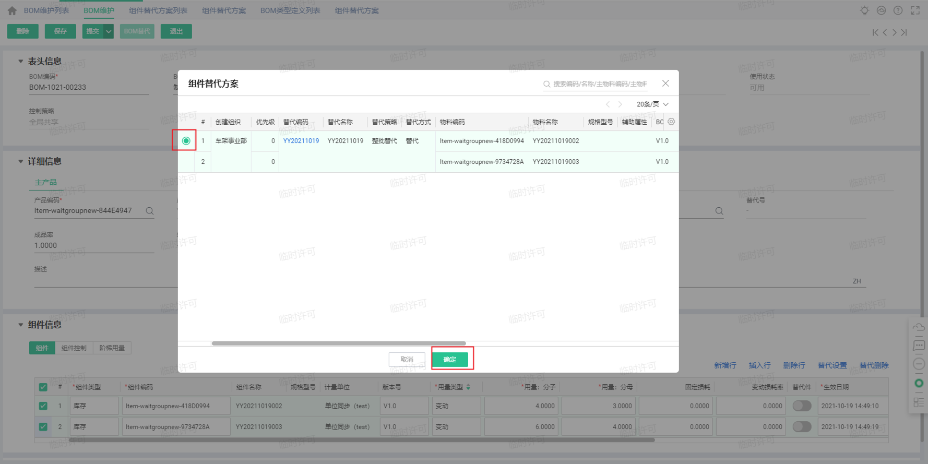Toggle fullscreen mode icon
Image resolution: width=928 pixels, height=464 pixels.
click(915, 10)
